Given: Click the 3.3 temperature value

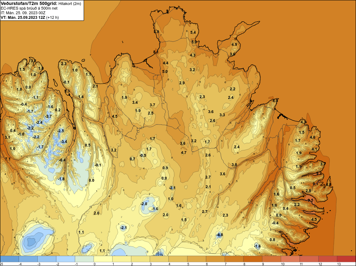Looking at the screenshot, I should (222, 115).
